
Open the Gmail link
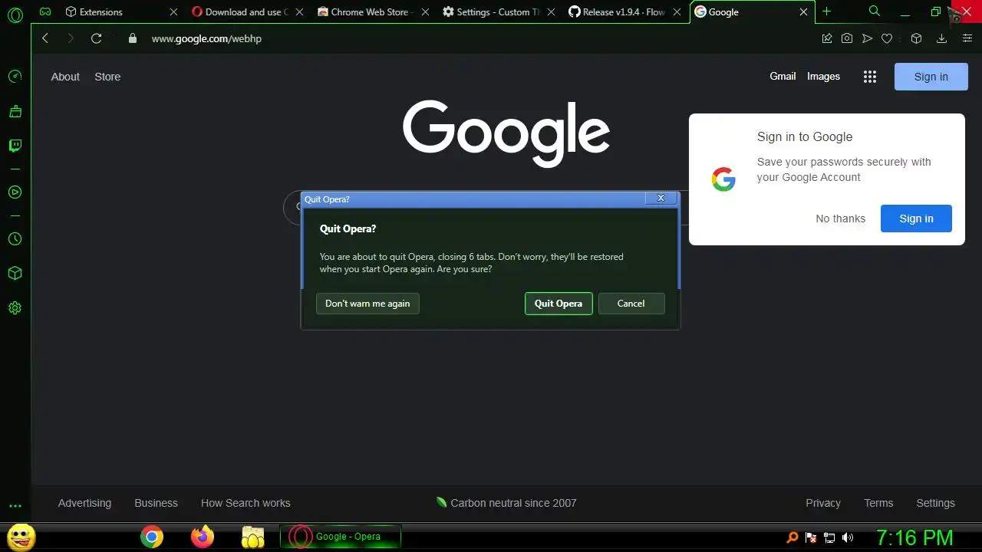click(x=783, y=76)
